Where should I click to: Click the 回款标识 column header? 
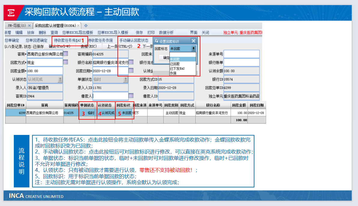click(123, 105)
